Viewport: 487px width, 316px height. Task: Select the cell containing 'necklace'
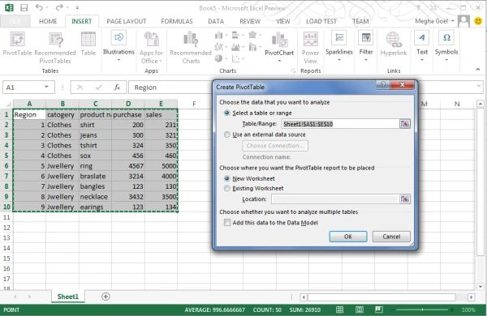(x=95, y=197)
